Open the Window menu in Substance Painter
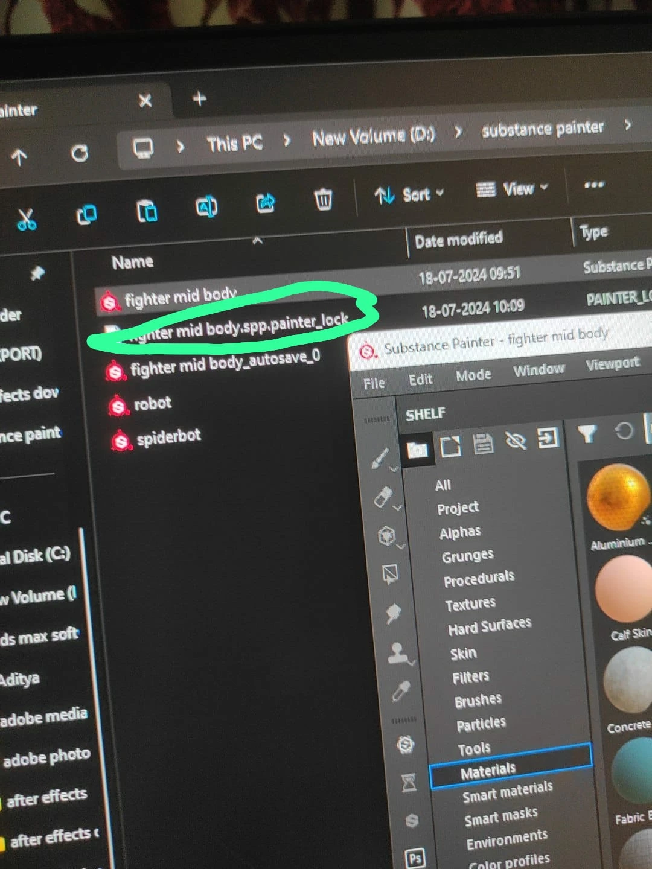Viewport: 652px width, 869px height. [539, 369]
